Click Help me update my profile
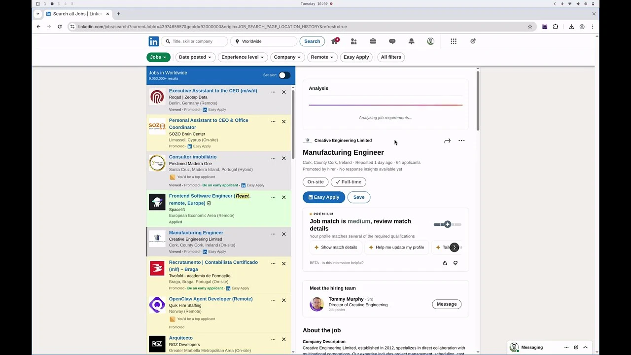The width and height of the screenshot is (631, 355). point(396,248)
